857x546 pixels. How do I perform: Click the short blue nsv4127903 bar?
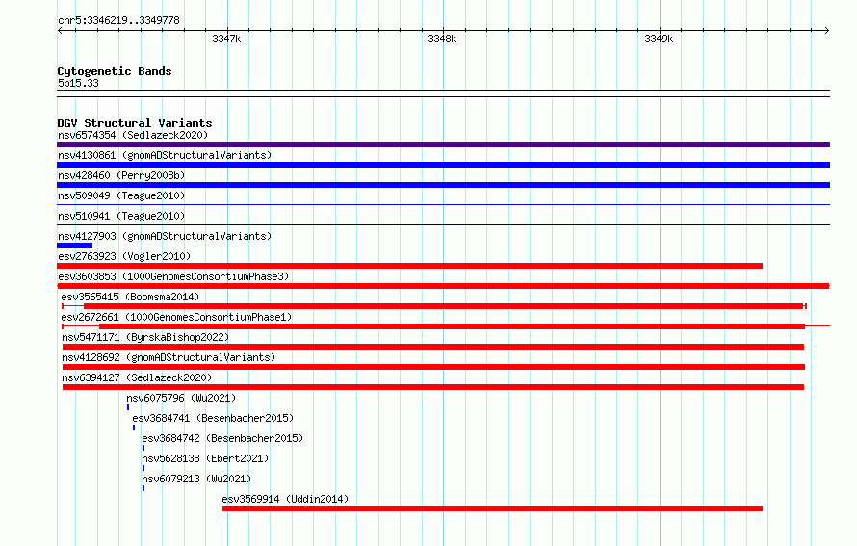pos(74,246)
